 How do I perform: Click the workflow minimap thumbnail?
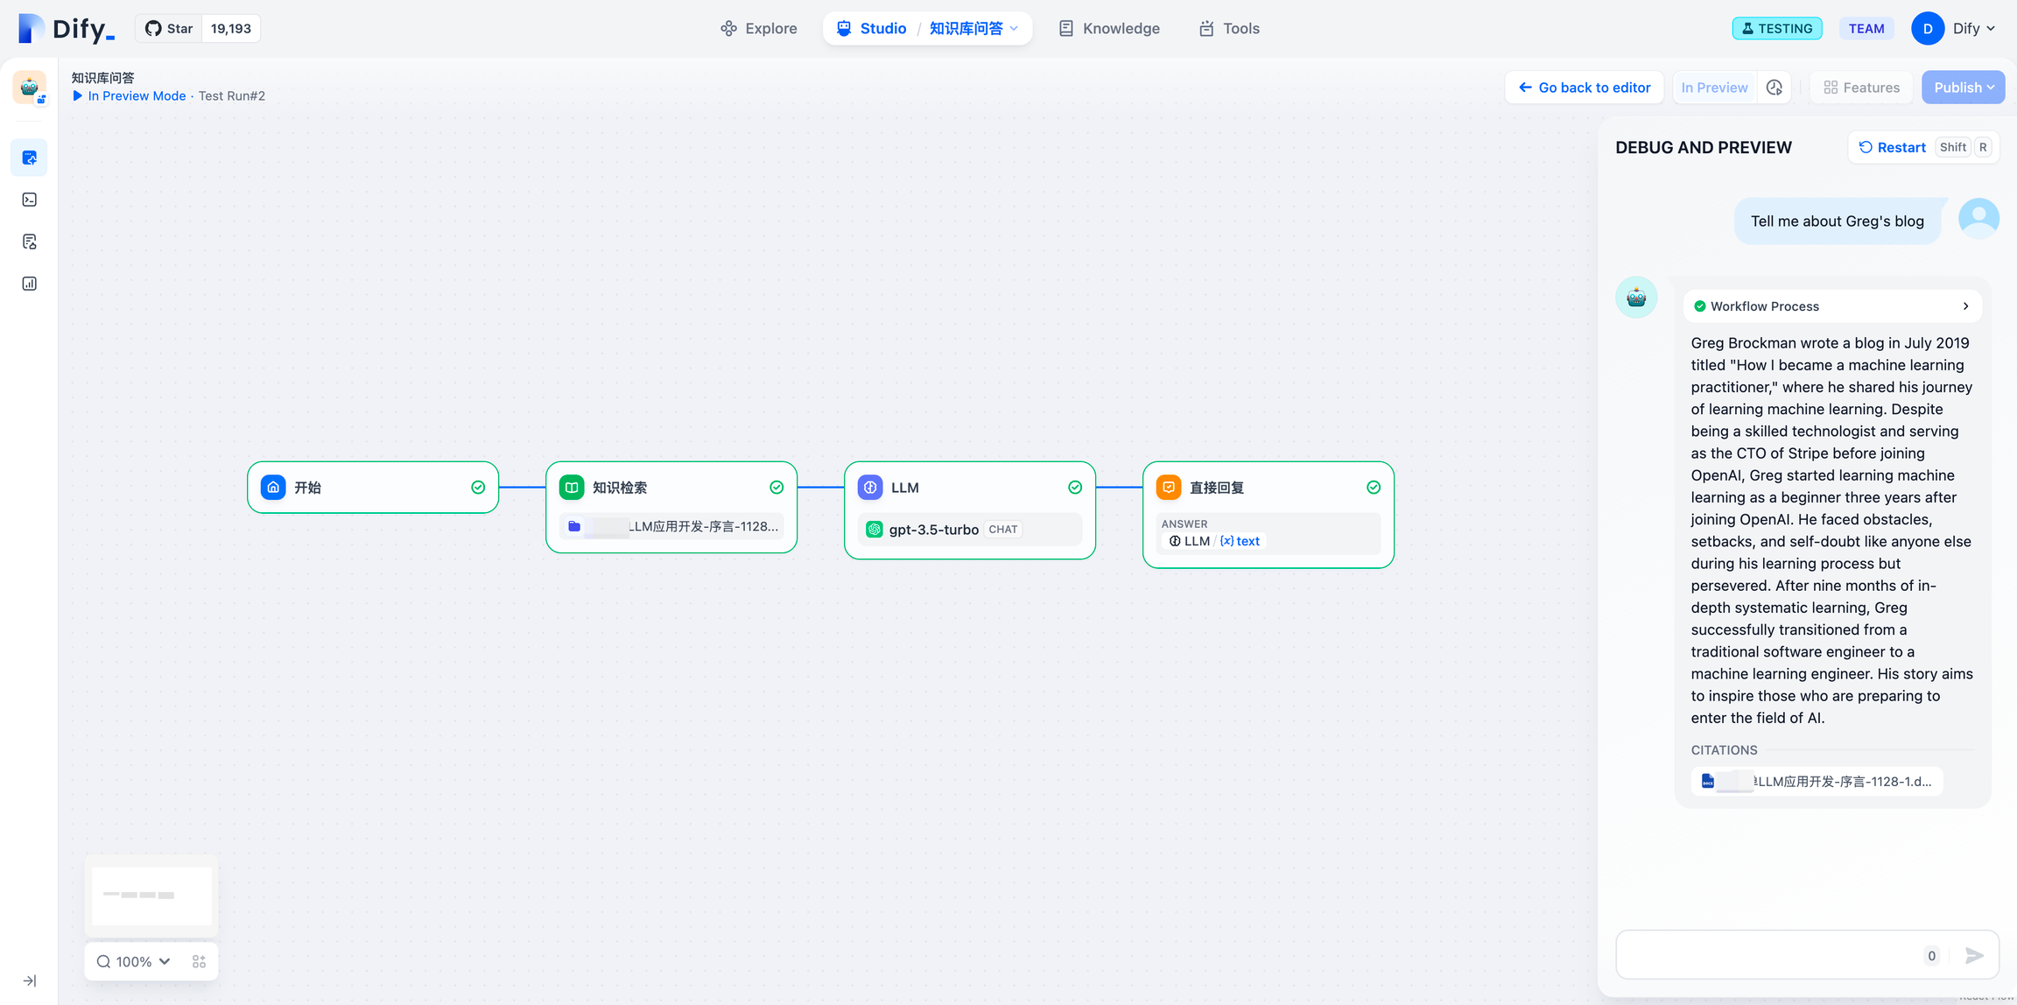151,896
